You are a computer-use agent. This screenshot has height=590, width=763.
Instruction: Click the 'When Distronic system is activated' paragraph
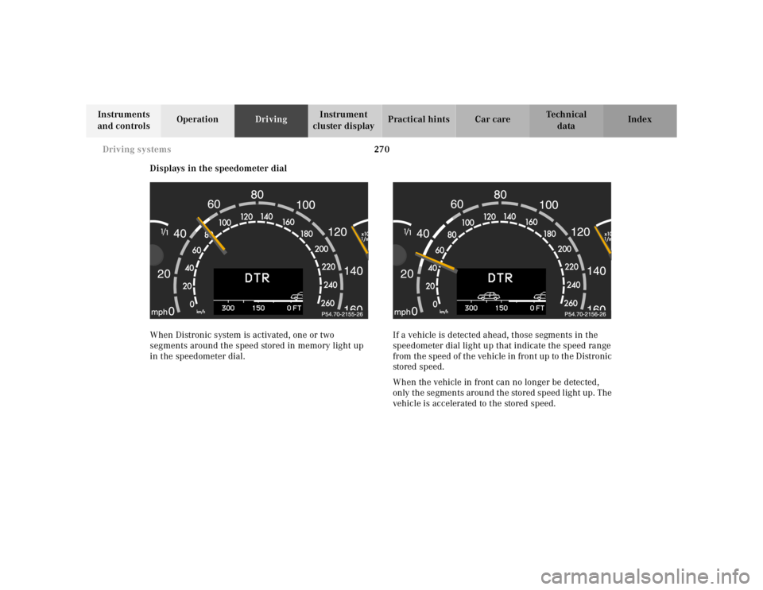[x=257, y=346]
